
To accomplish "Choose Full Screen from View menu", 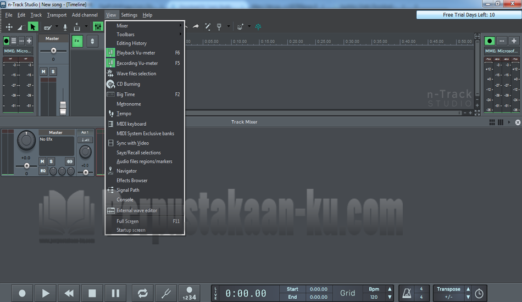I will click(x=145, y=221).
